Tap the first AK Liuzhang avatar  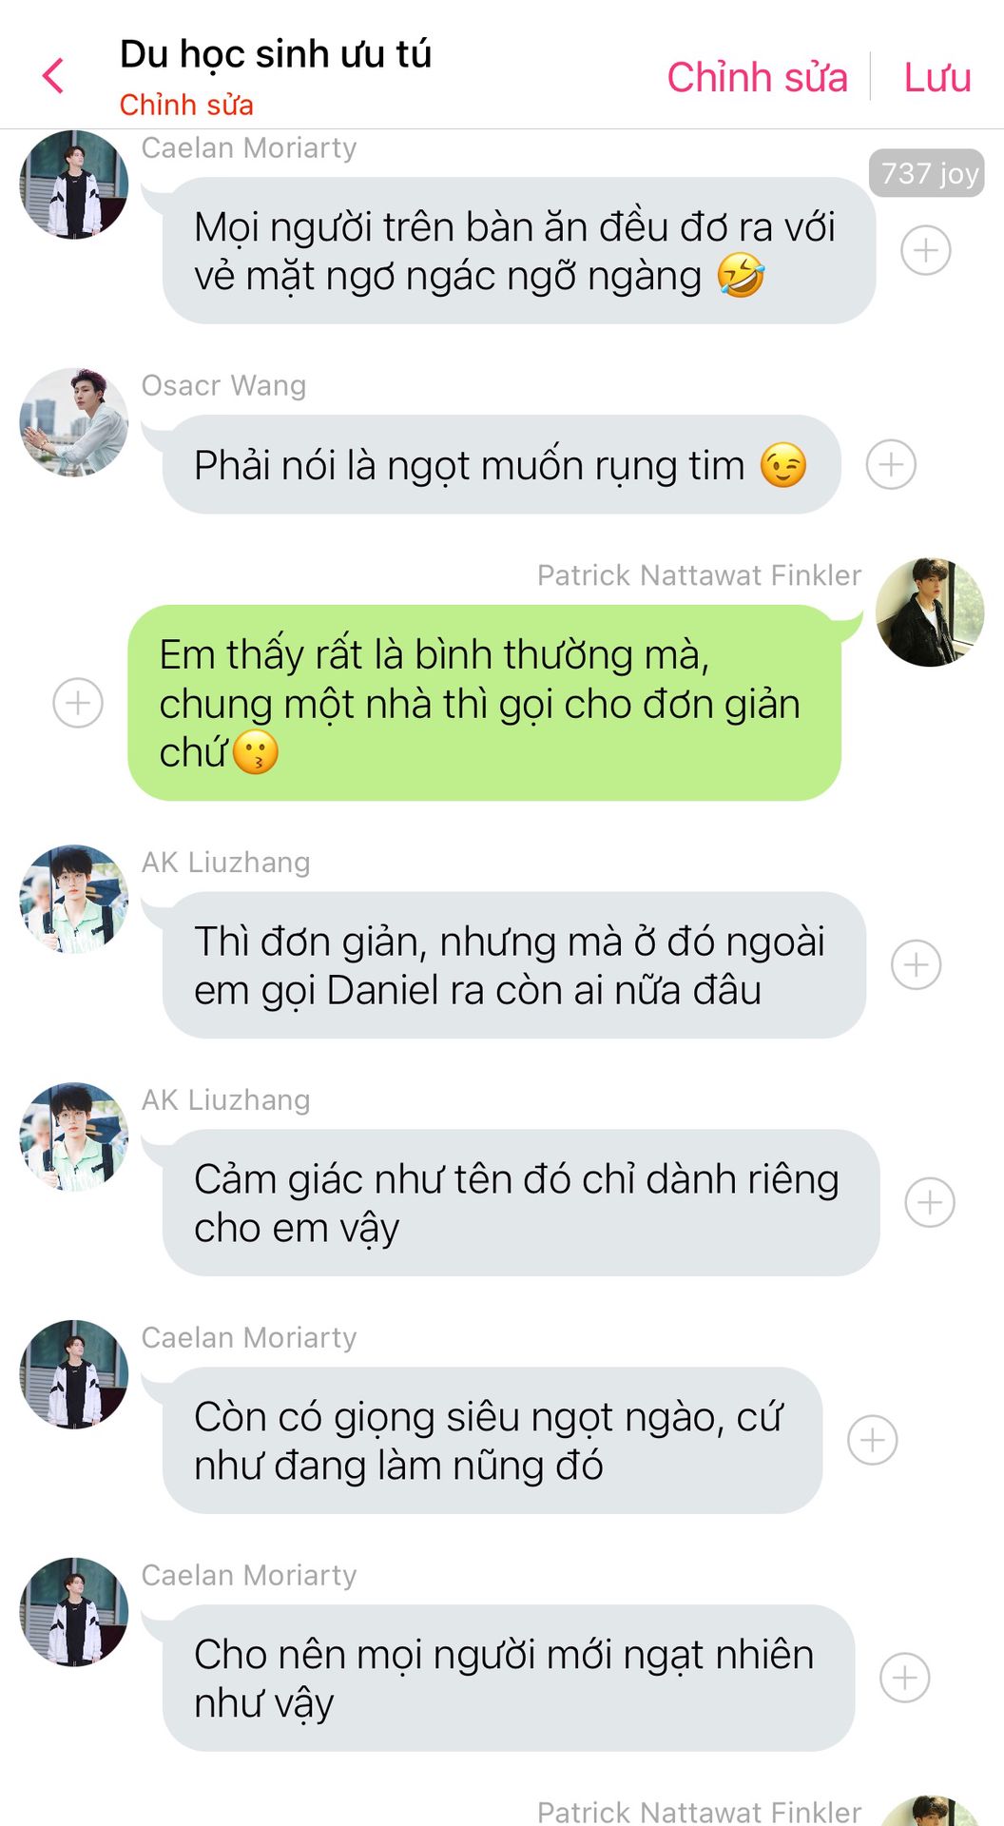click(74, 899)
